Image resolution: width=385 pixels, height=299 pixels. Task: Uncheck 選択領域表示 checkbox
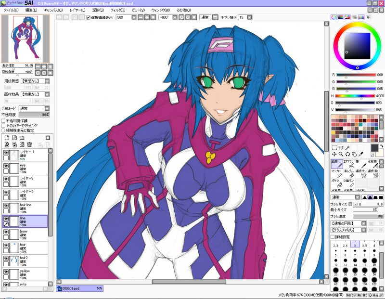pos(89,18)
